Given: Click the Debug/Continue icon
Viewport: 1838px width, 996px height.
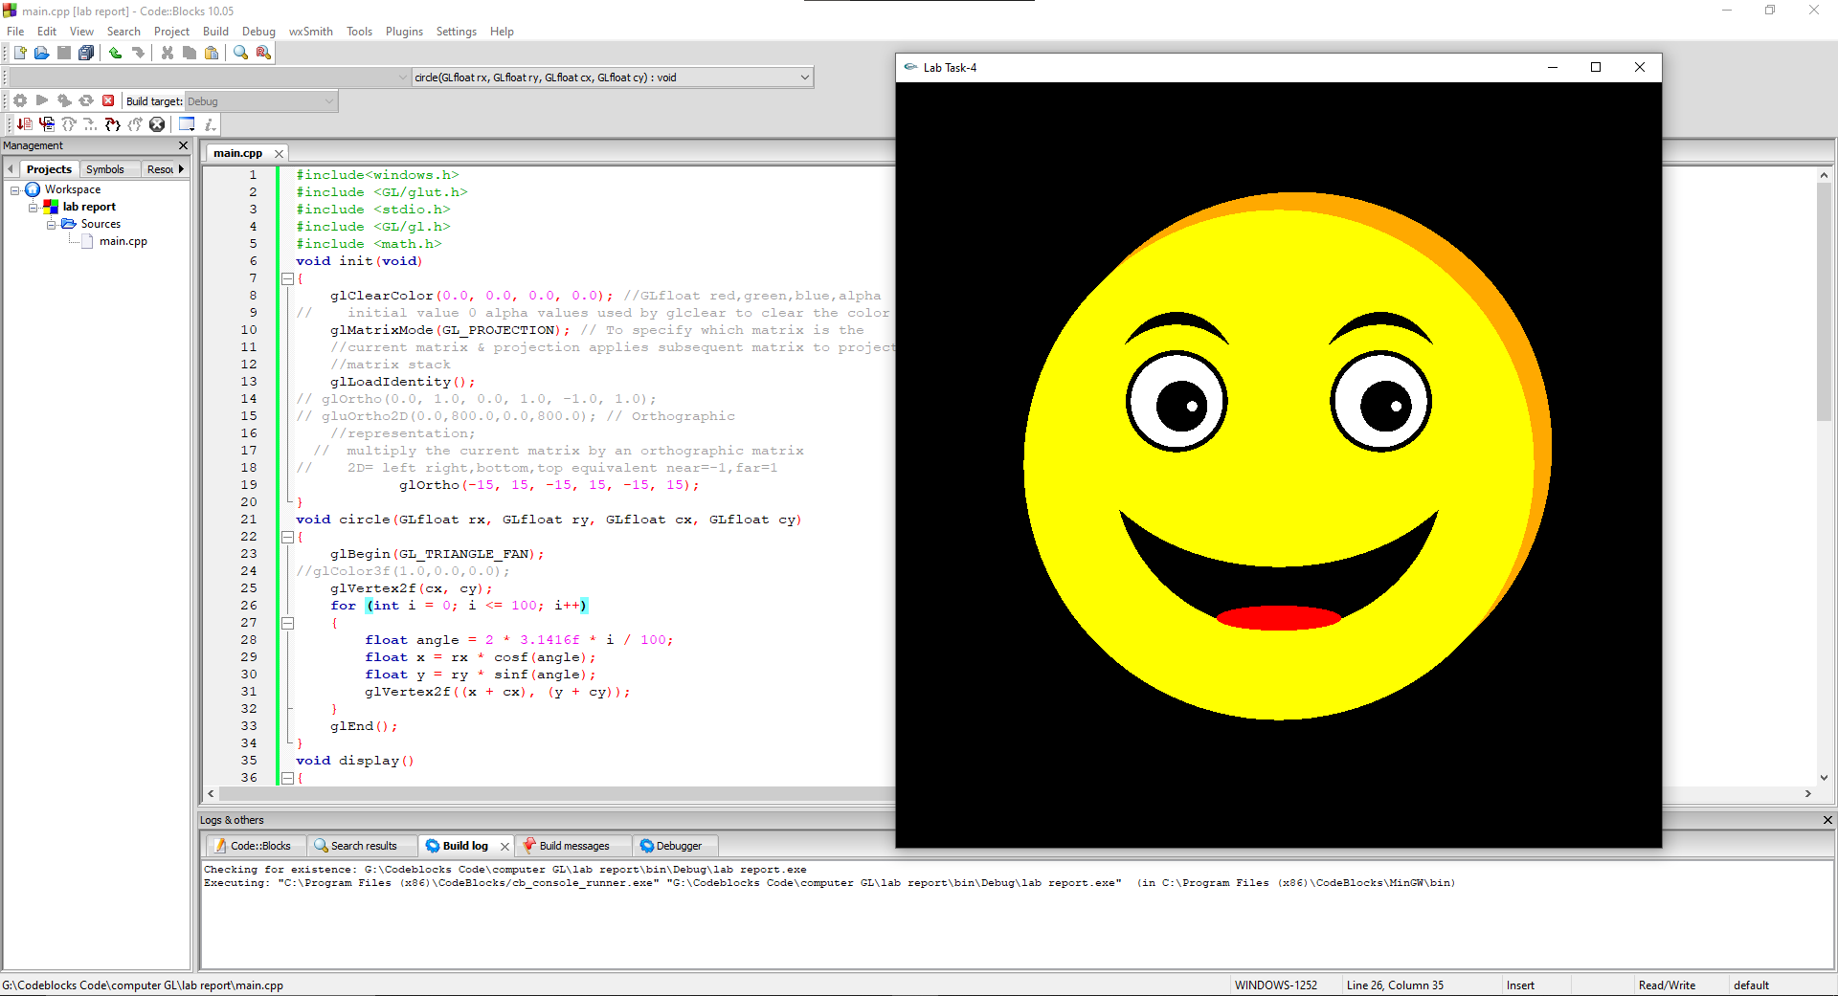Looking at the screenshot, I should (24, 124).
